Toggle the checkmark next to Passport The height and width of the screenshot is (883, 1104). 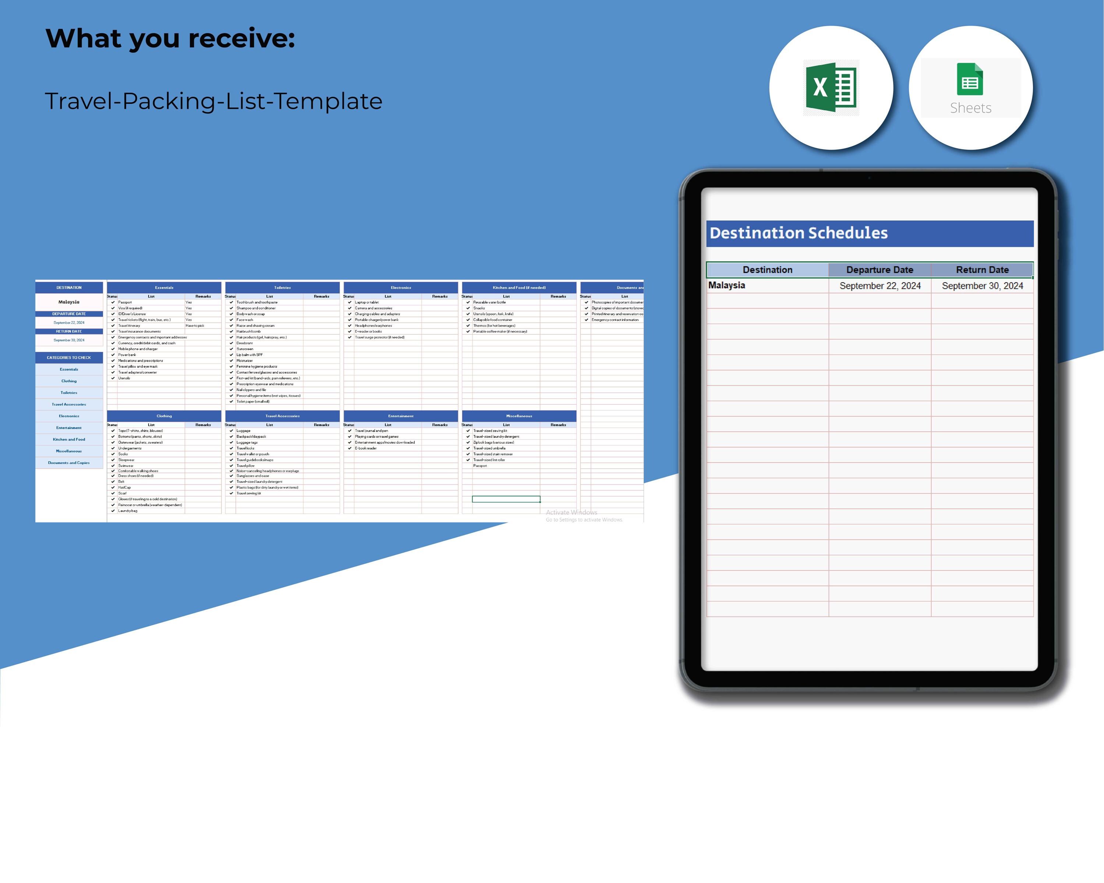[x=112, y=302]
